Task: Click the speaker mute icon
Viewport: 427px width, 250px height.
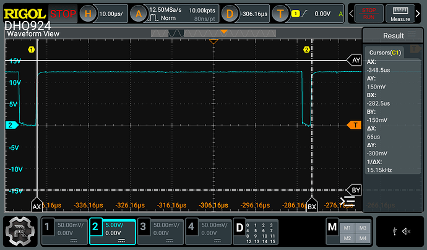Action: pyautogui.click(x=406, y=231)
